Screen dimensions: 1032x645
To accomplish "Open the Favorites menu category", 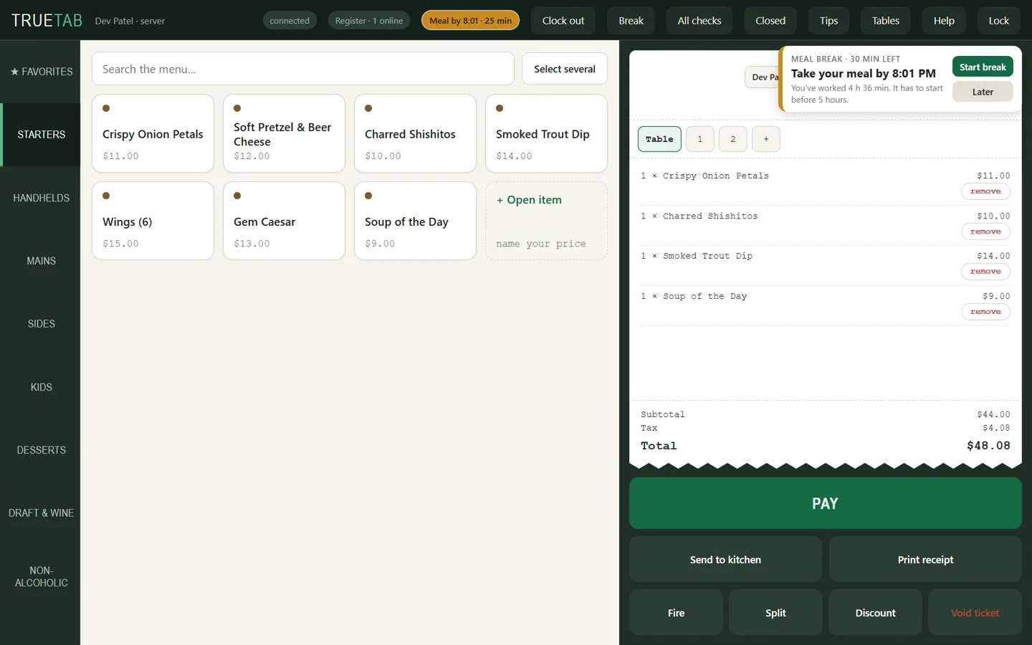I will 41,72.
